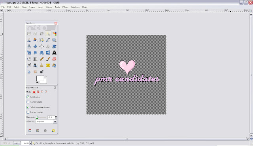The image size is (253, 146).
Task: Select the Blend gradient tool
Action: point(35,59)
